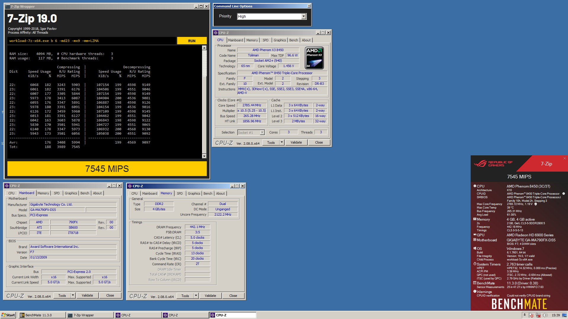This screenshot has width=568, height=319.
Task: Click the Memory section icon in BenchMate panel
Action: click(475, 219)
